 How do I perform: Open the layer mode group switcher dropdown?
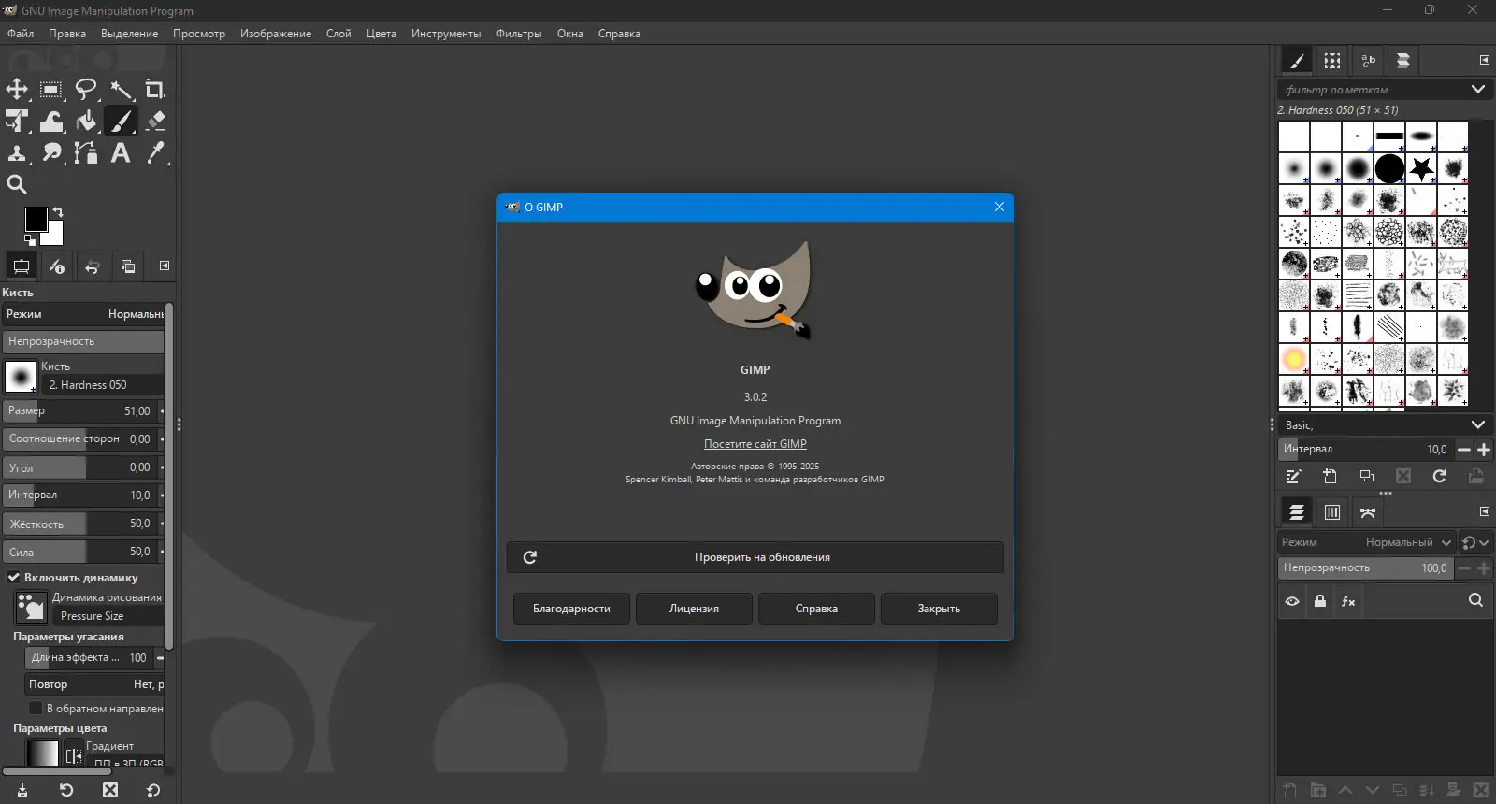(x=1475, y=542)
